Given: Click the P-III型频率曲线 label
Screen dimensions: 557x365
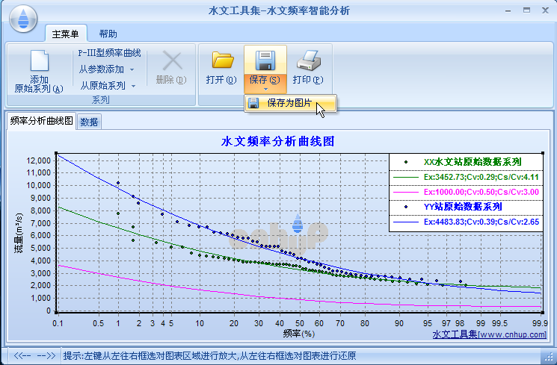Looking at the screenshot, I should pyautogui.click(x=109, y=54).
